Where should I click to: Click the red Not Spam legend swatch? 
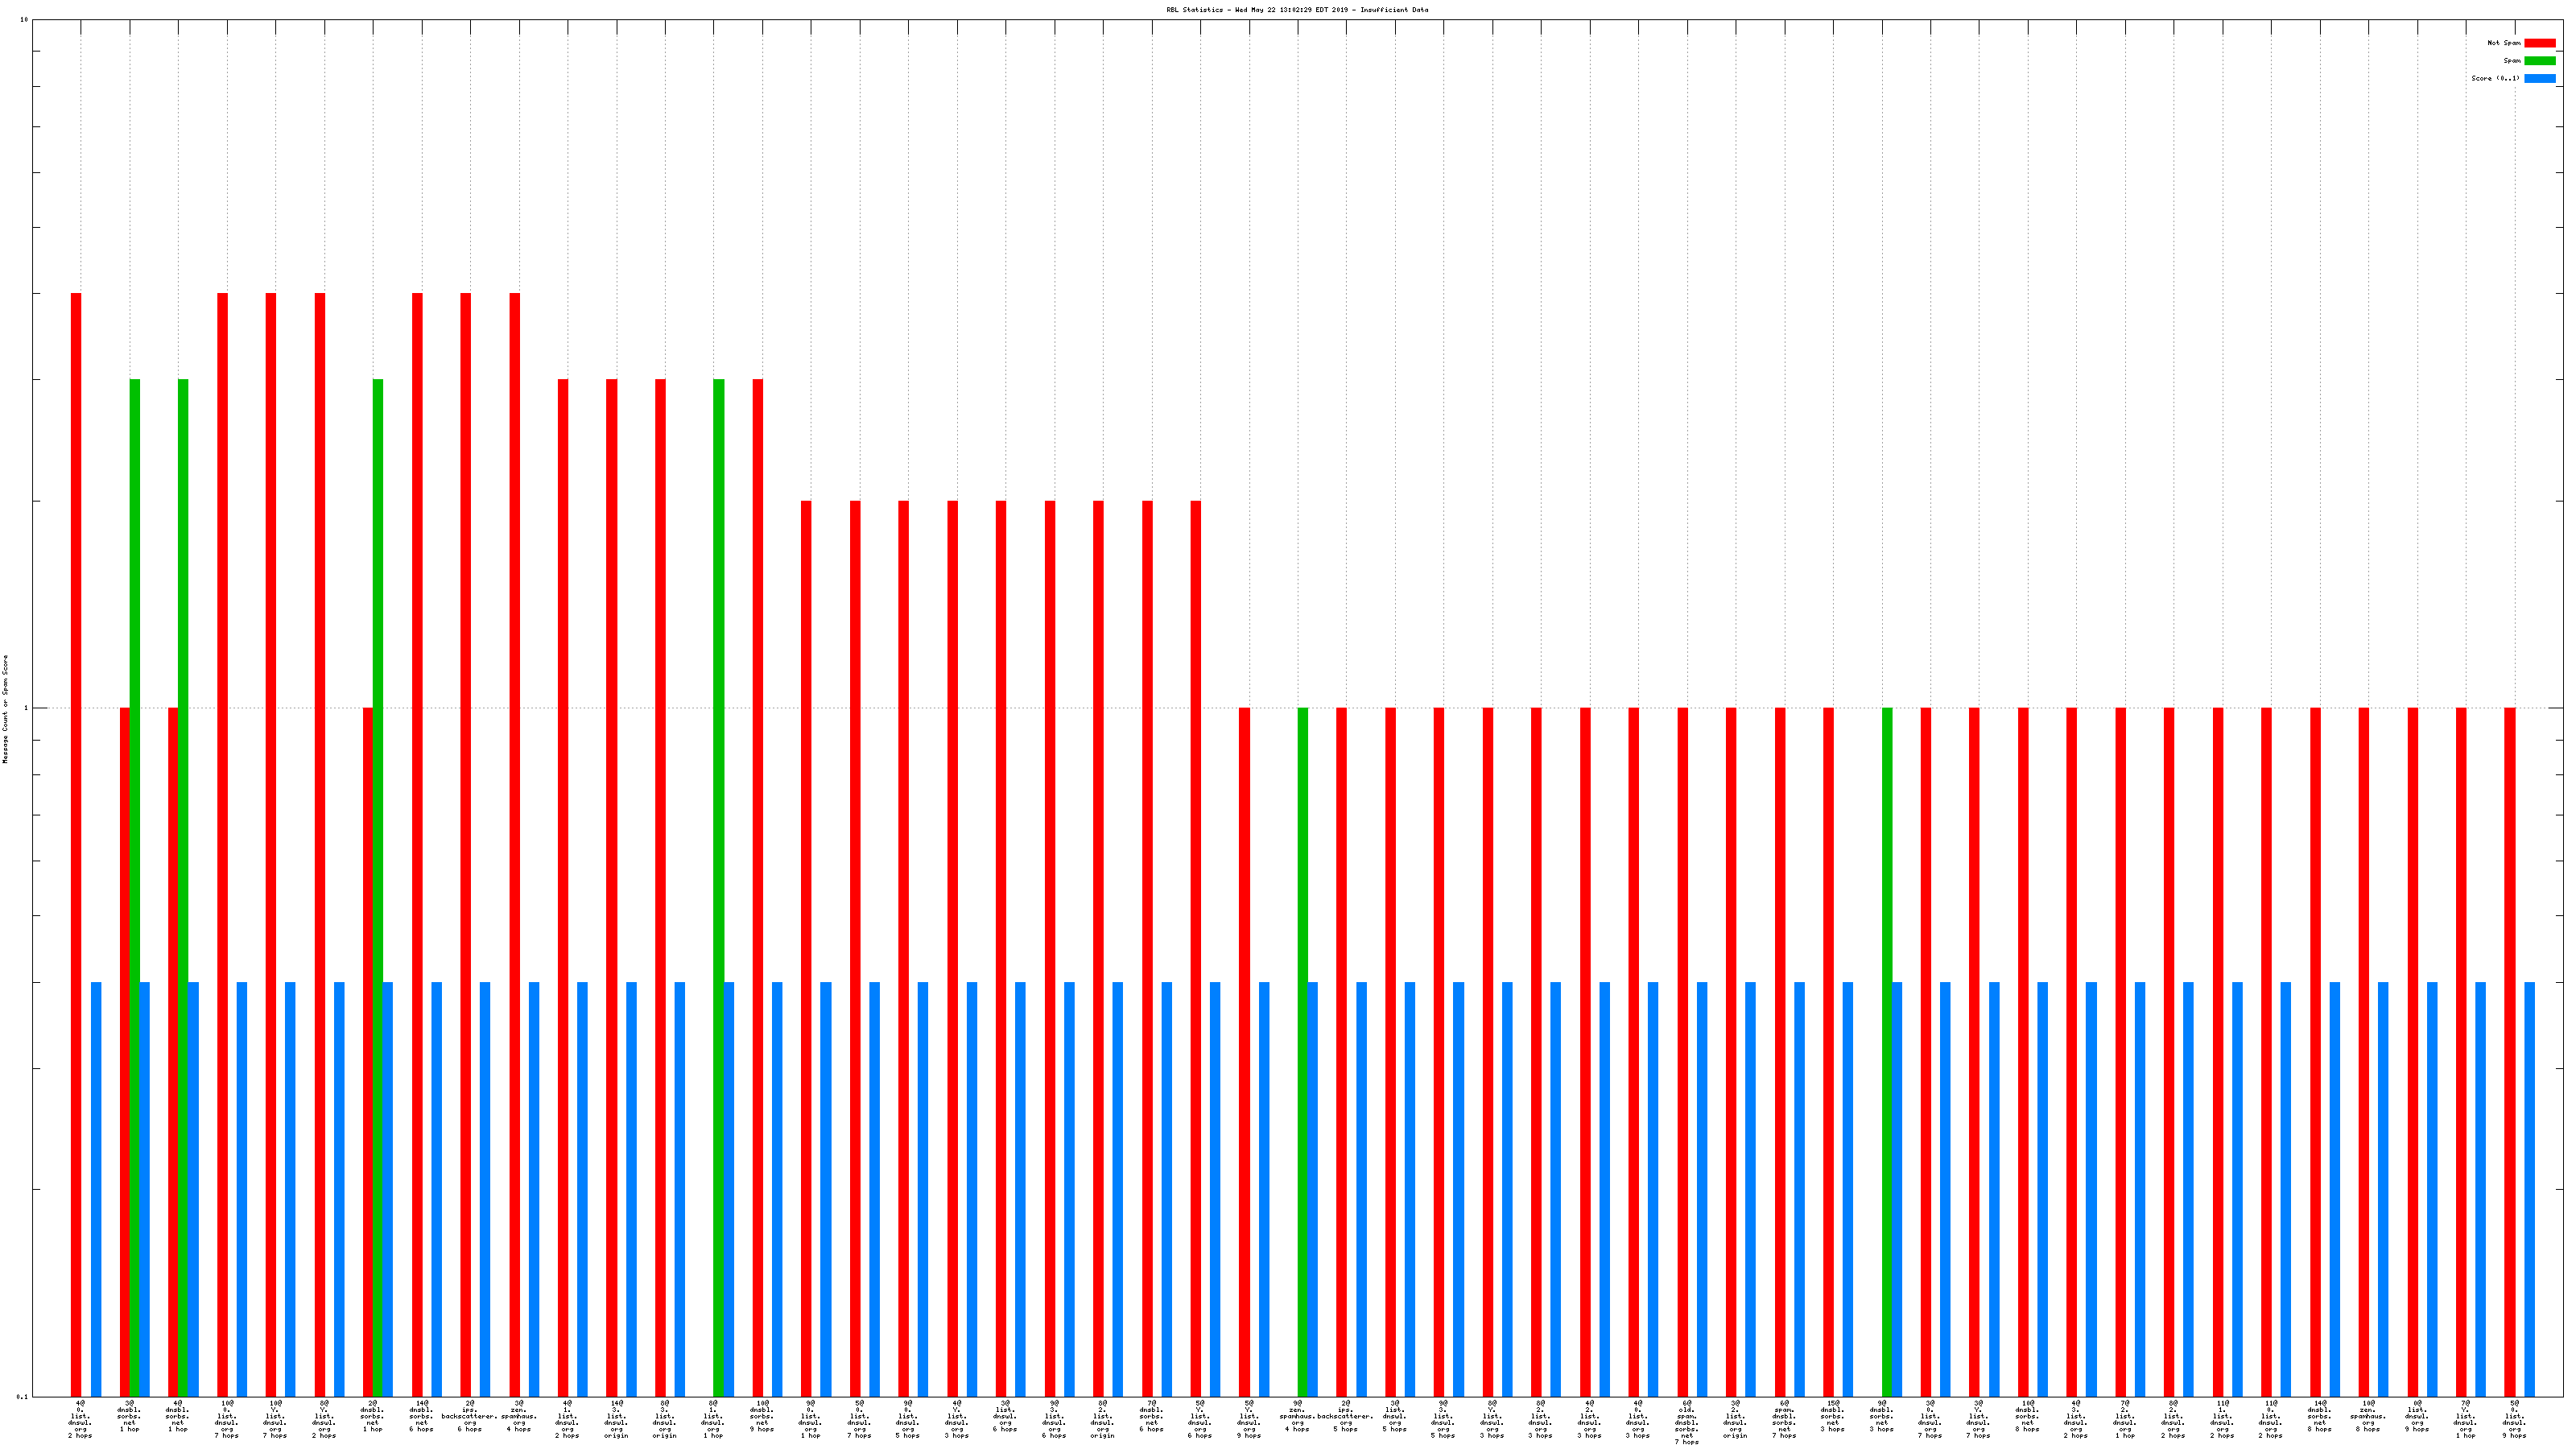point(2539,43)
